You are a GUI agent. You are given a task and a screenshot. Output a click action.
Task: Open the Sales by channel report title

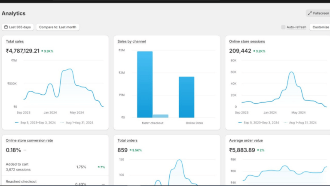point(131,41)
